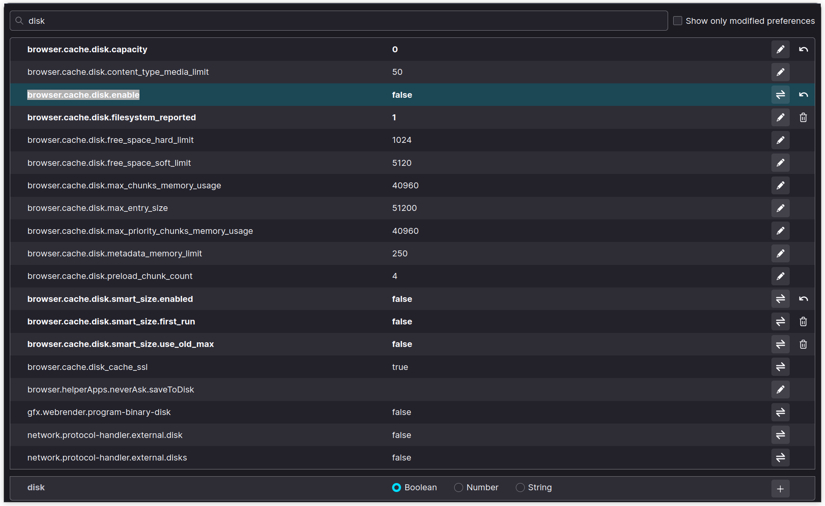Screen dimensions: 825x506
Task: Select the browser.cache.disk.enable preference row
Action: pyautogui.click(x=255, y=94)
